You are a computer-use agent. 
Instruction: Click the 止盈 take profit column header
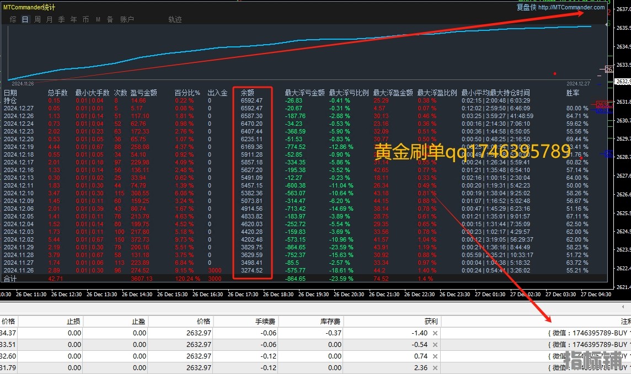[x=138, y=321]
